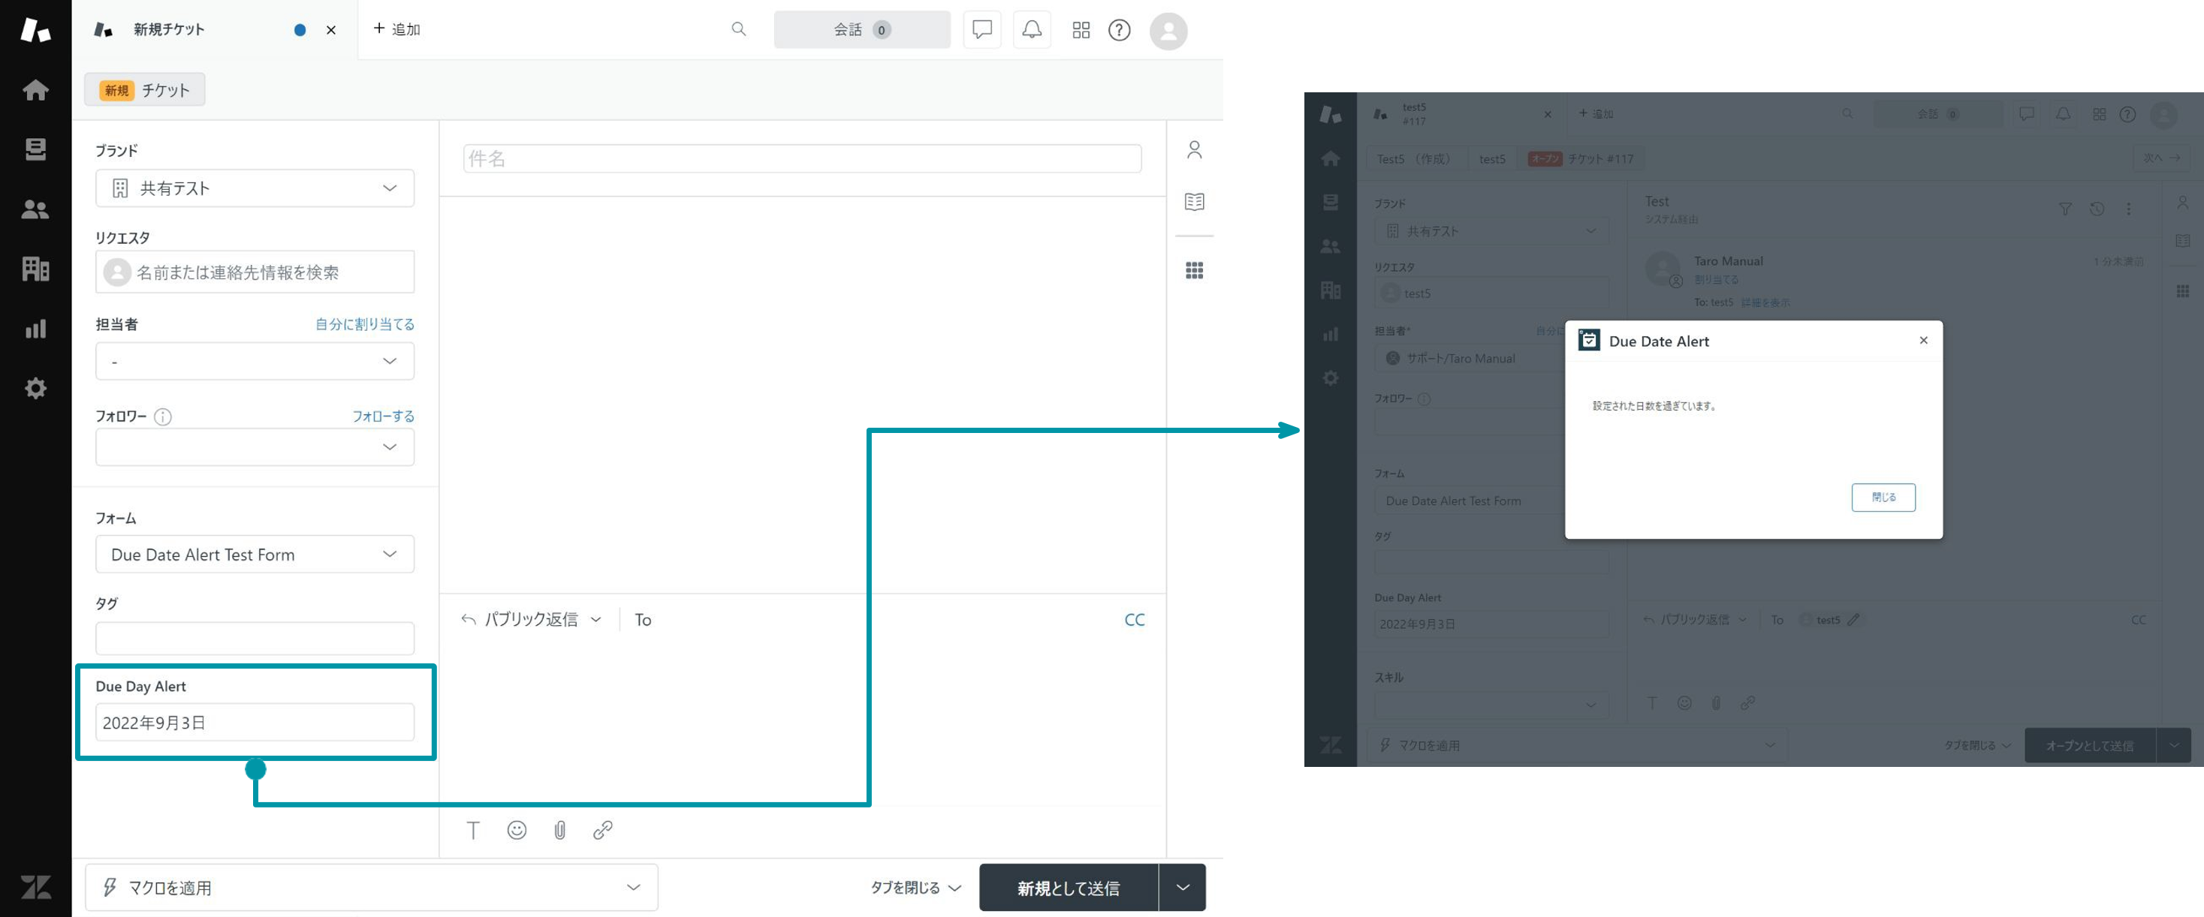Open the knowledge book icon in right panel
The image size is (2204, 917).
pos(1195,202)
